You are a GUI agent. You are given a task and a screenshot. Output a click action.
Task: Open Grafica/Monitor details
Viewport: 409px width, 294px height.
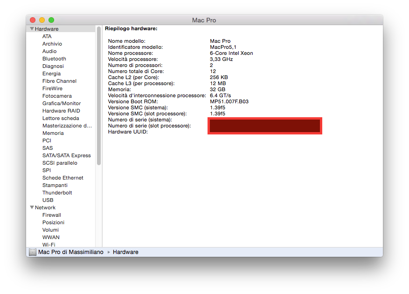[61, 103]
